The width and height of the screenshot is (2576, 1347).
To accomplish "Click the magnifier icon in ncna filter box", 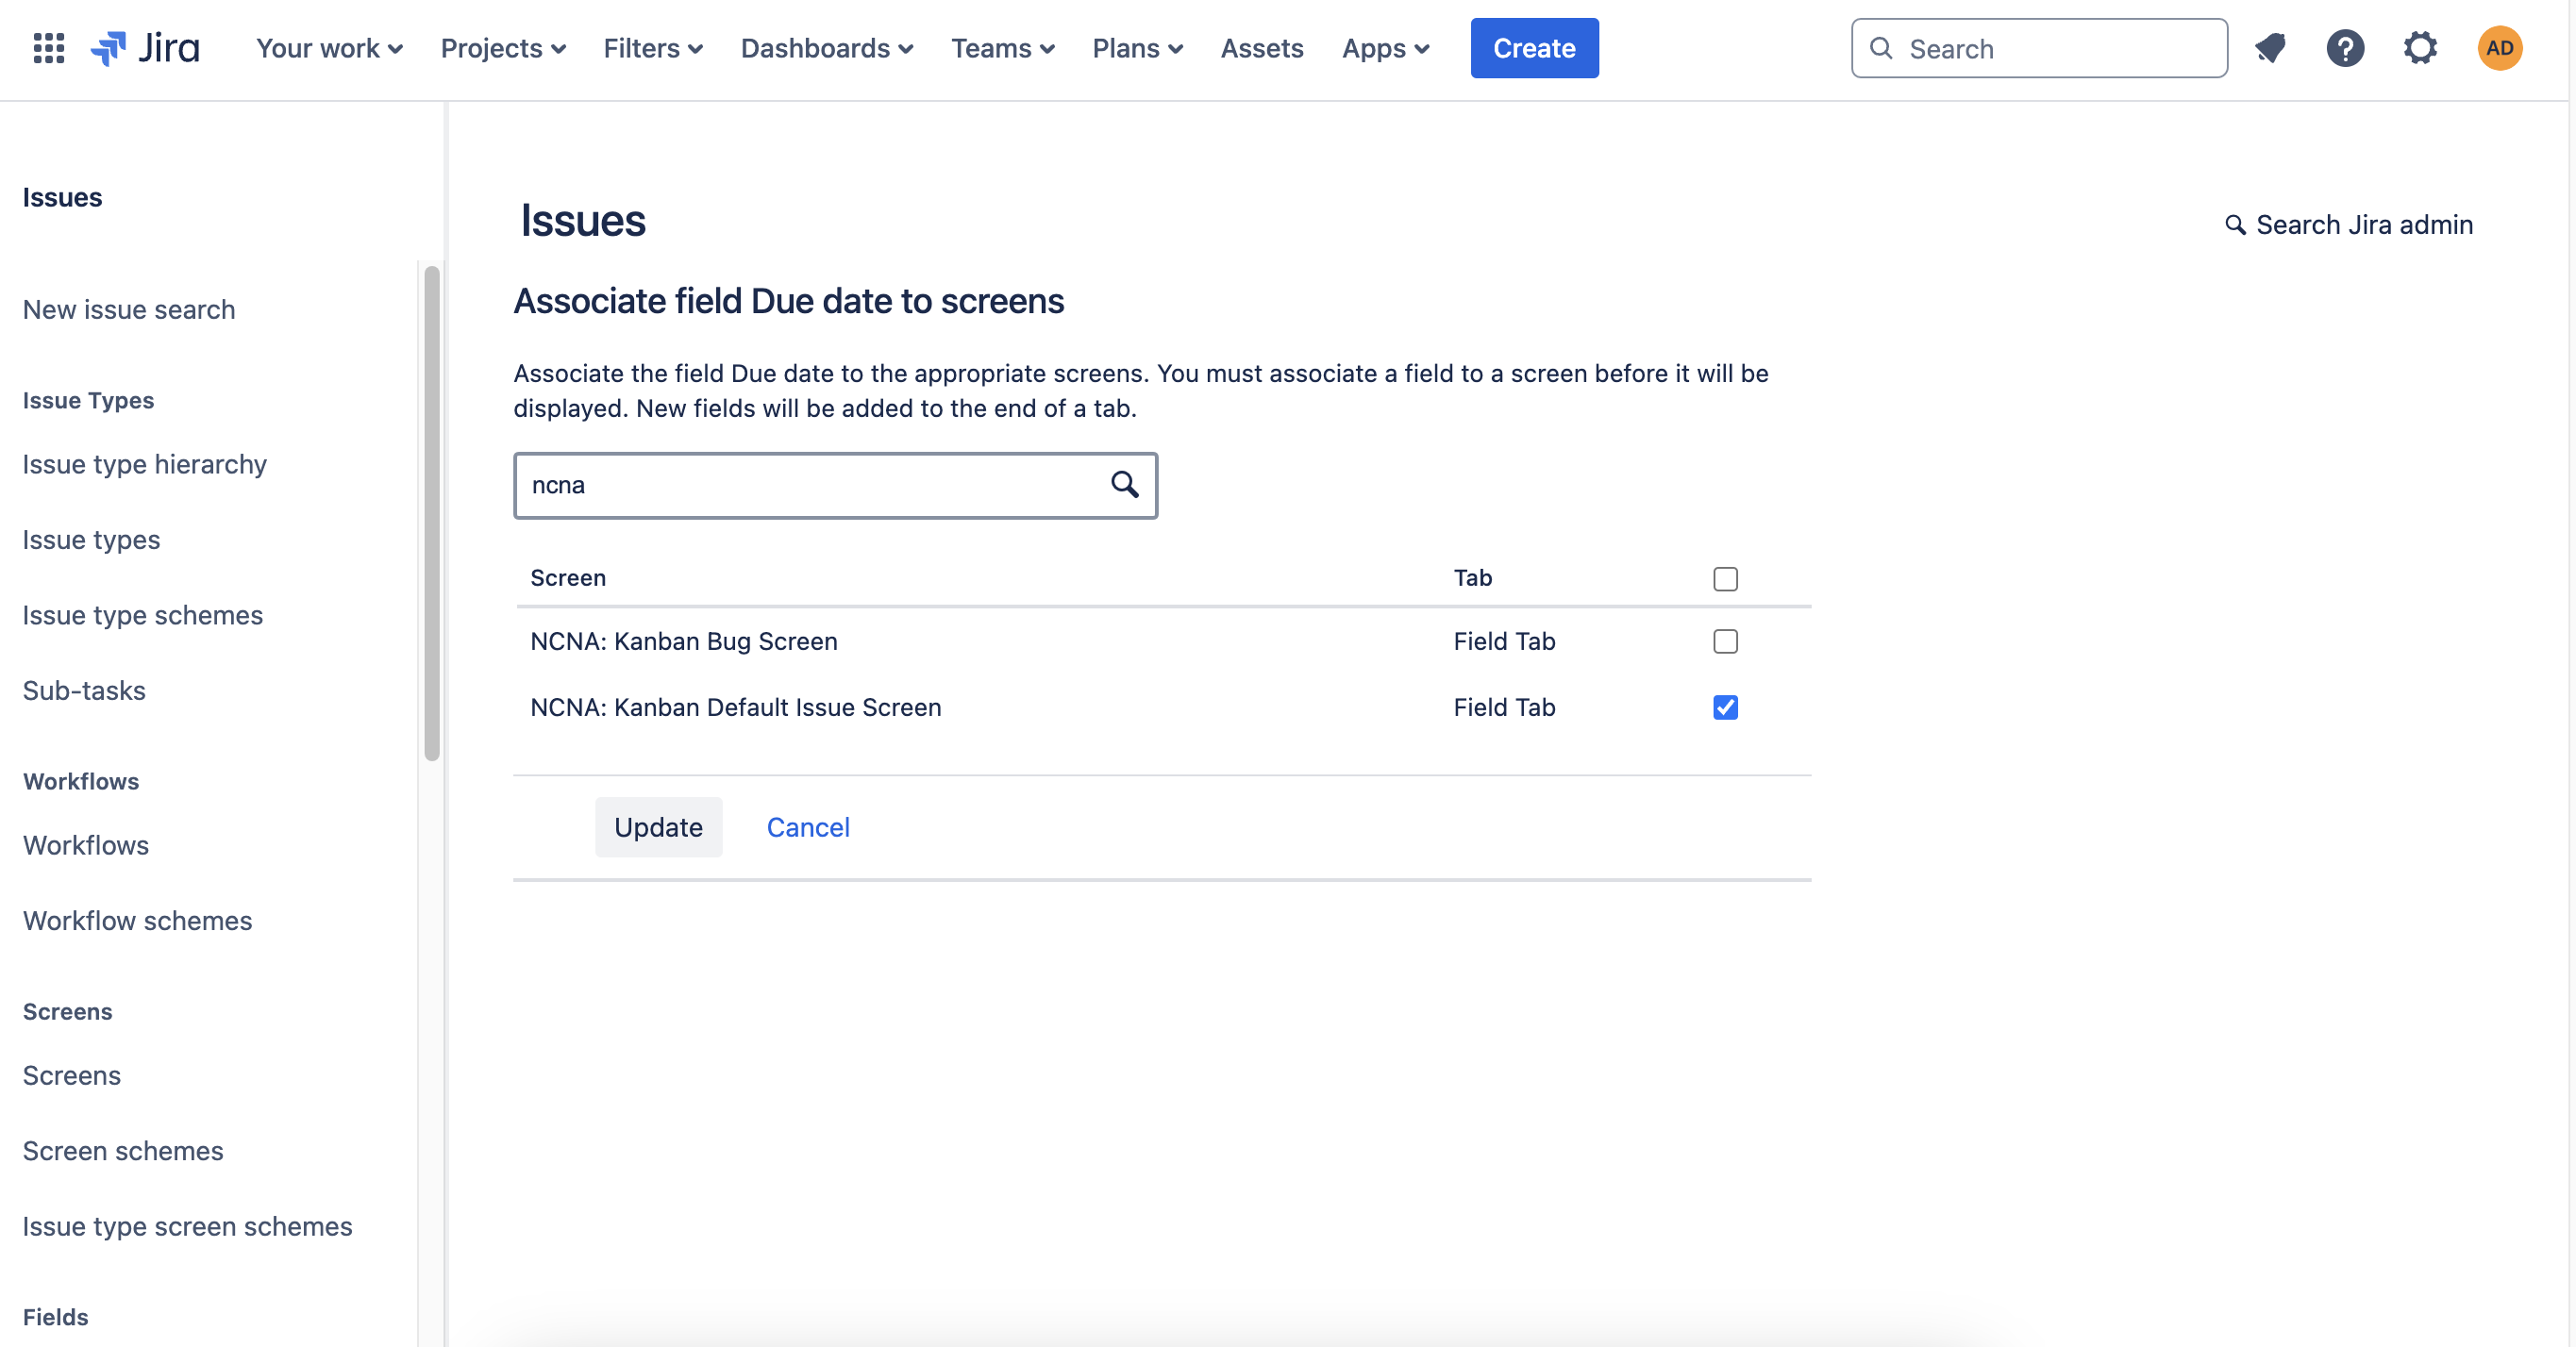I will (x=1124, y=485).
